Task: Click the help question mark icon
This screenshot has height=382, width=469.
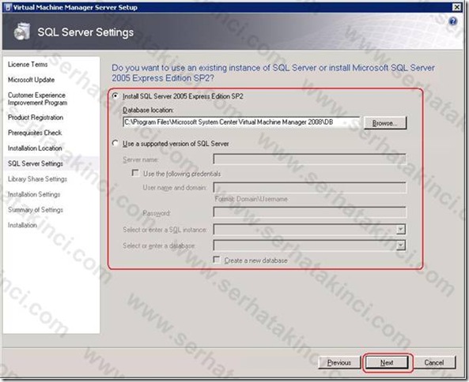Action: pyautogui.click(x=453, y=21)
